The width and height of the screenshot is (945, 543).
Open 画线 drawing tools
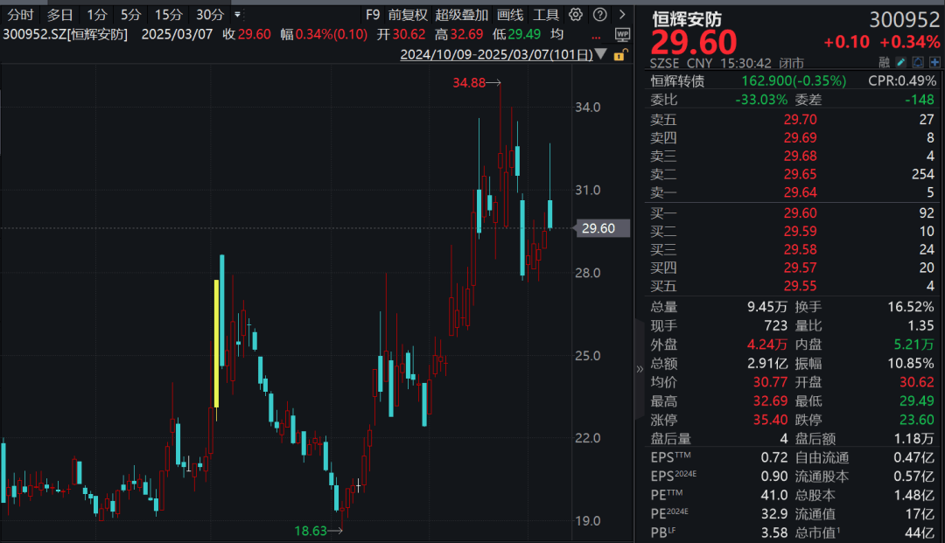[x=510, y=15]
